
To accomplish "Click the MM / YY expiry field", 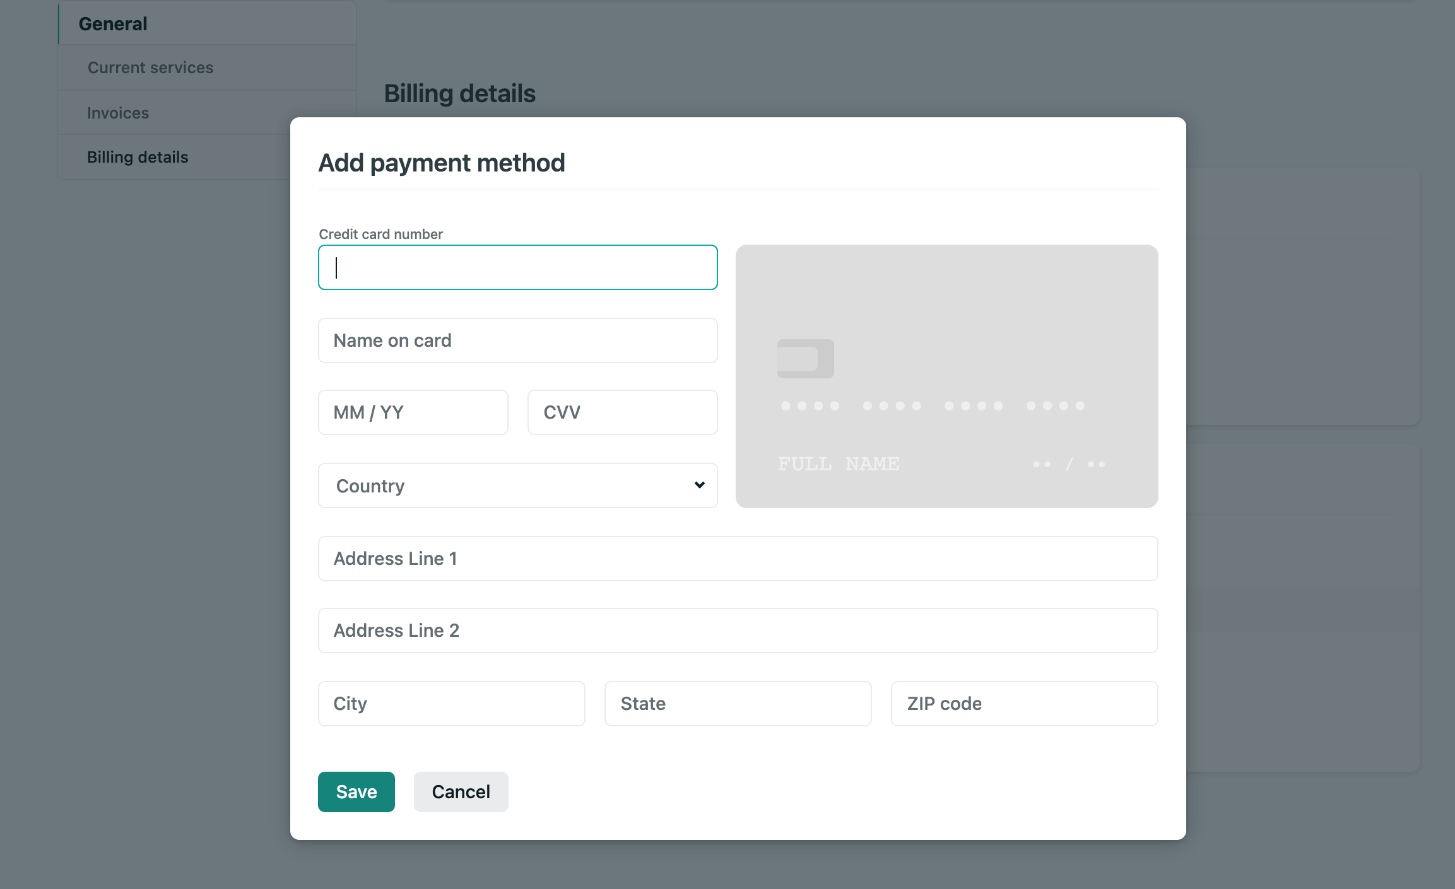I will click(x=413, y=412).
